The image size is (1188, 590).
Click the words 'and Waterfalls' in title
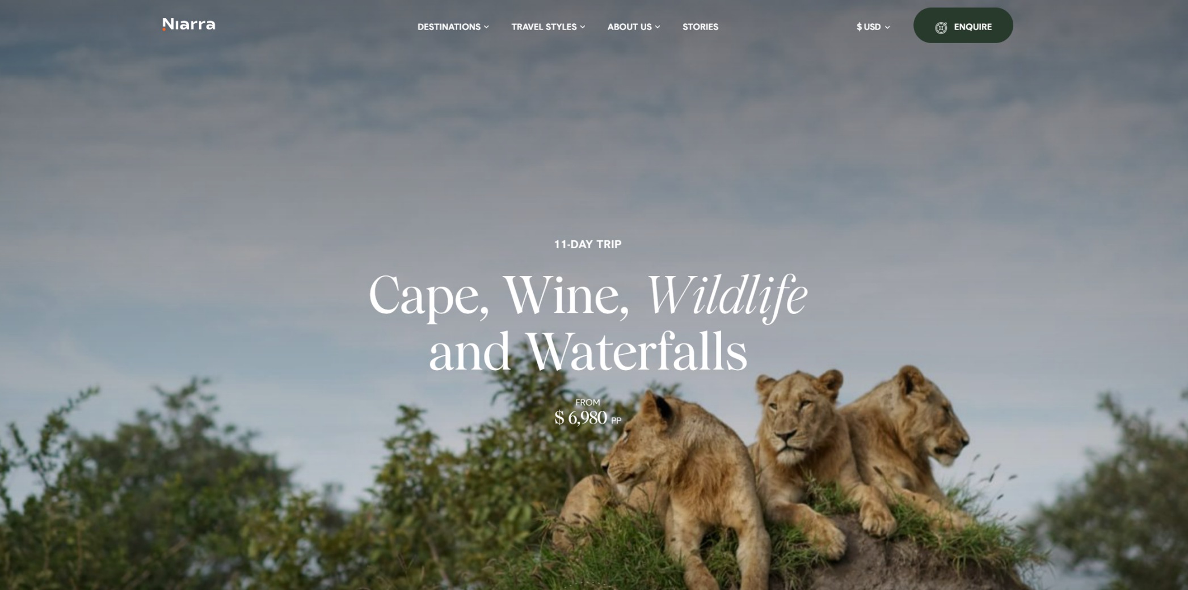pos(588,351)
